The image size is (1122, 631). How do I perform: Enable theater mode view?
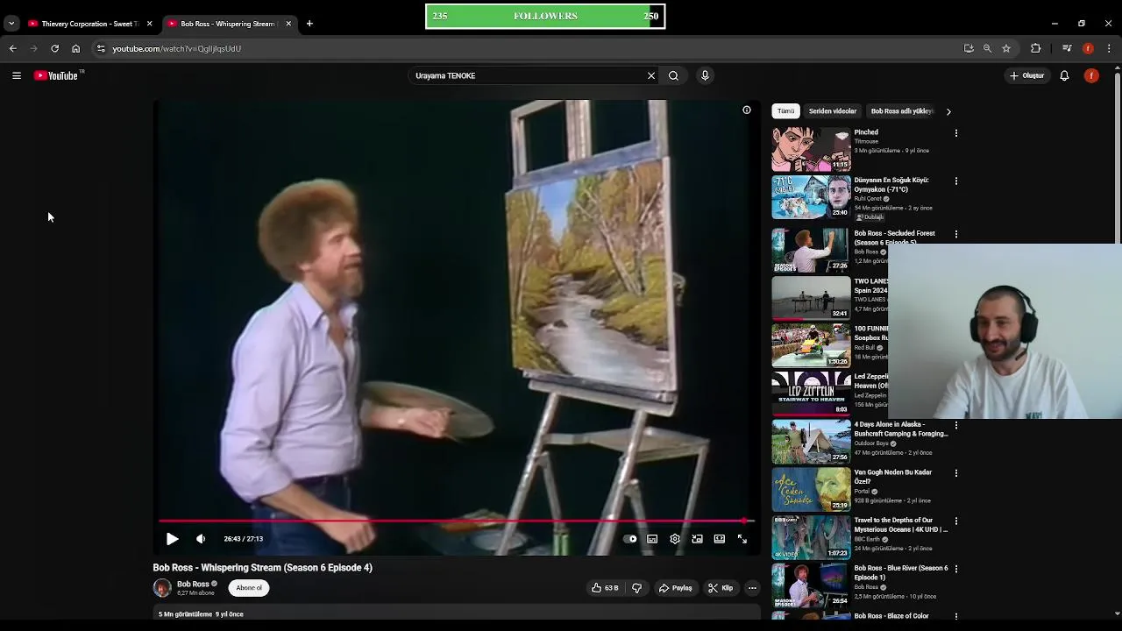[x=720, y=539]
